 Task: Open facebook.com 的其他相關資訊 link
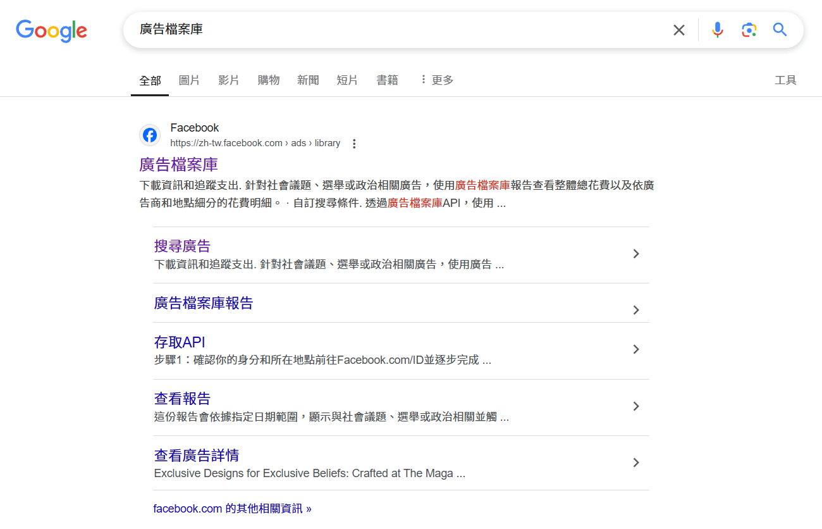coord(232,508)
